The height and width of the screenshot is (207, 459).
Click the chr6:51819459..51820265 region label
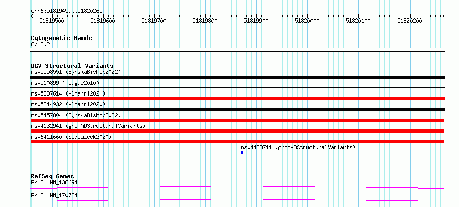(x=67, y=11)
